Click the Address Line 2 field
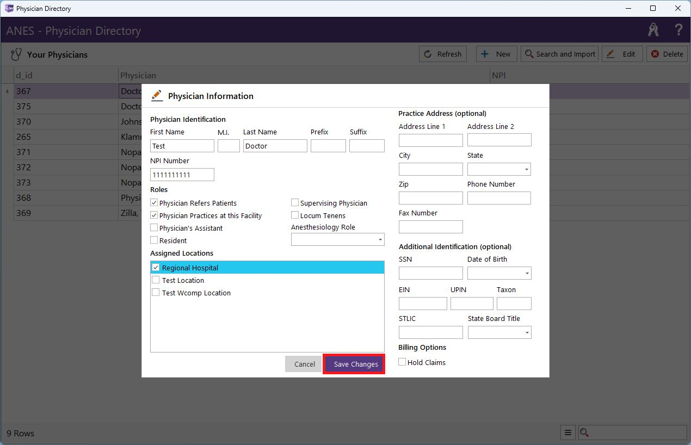691x445 pixels. coord(499,140)
